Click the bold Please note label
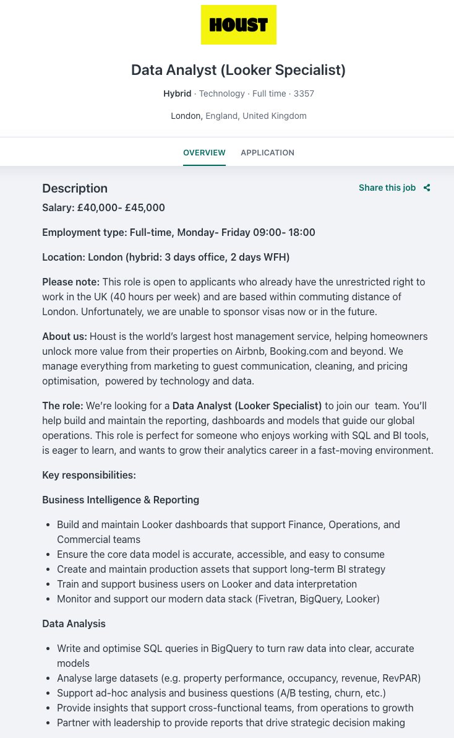The width and height of the screenshot is (454, 738). click(x=71, y=282)
